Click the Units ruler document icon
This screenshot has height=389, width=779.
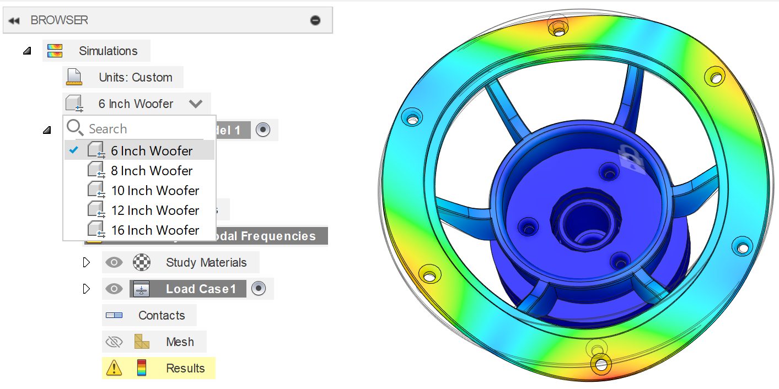pyautogui.click(x=74, y=77)
